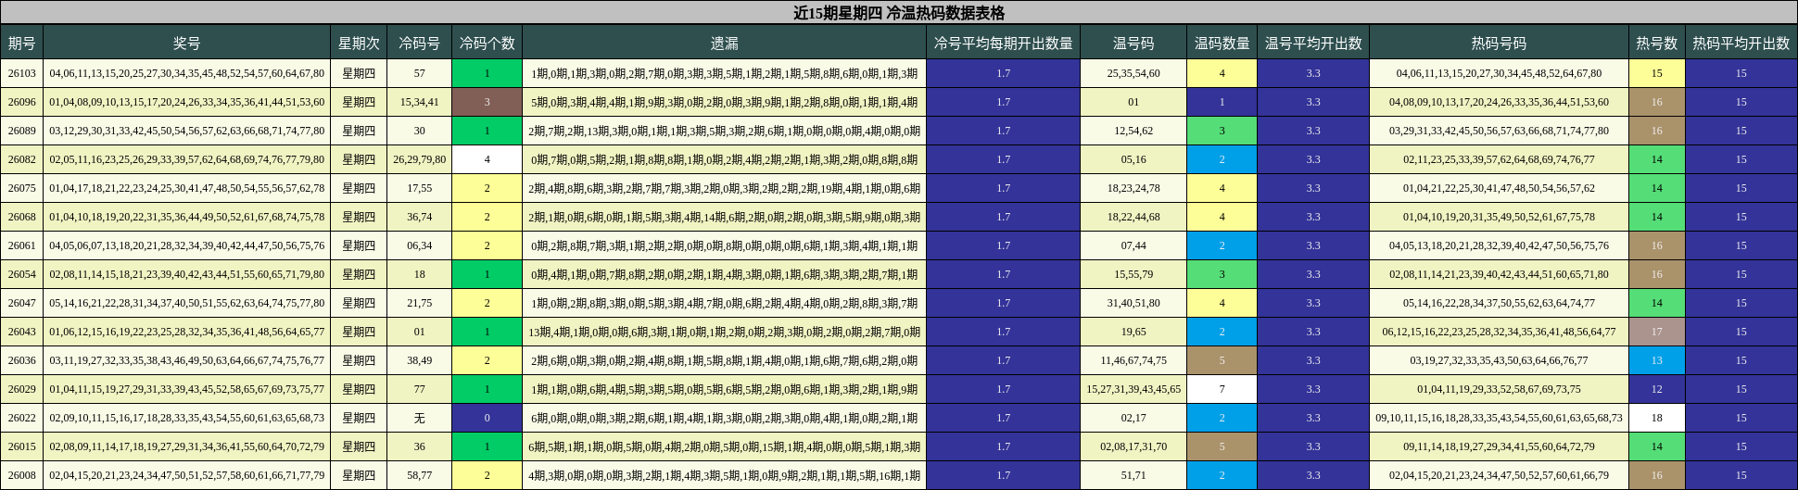Select warm number cell 11,46,67,74,75
The width and height of the screenshot is (1798, 490).
click(1133, 360)
